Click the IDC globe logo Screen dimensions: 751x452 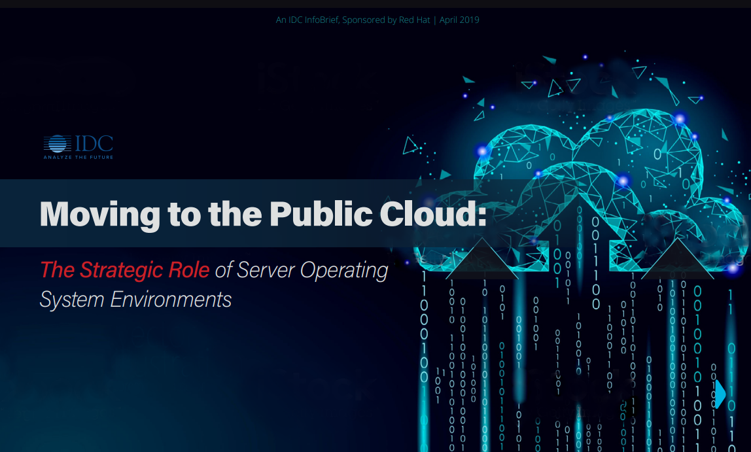point(58,144)
